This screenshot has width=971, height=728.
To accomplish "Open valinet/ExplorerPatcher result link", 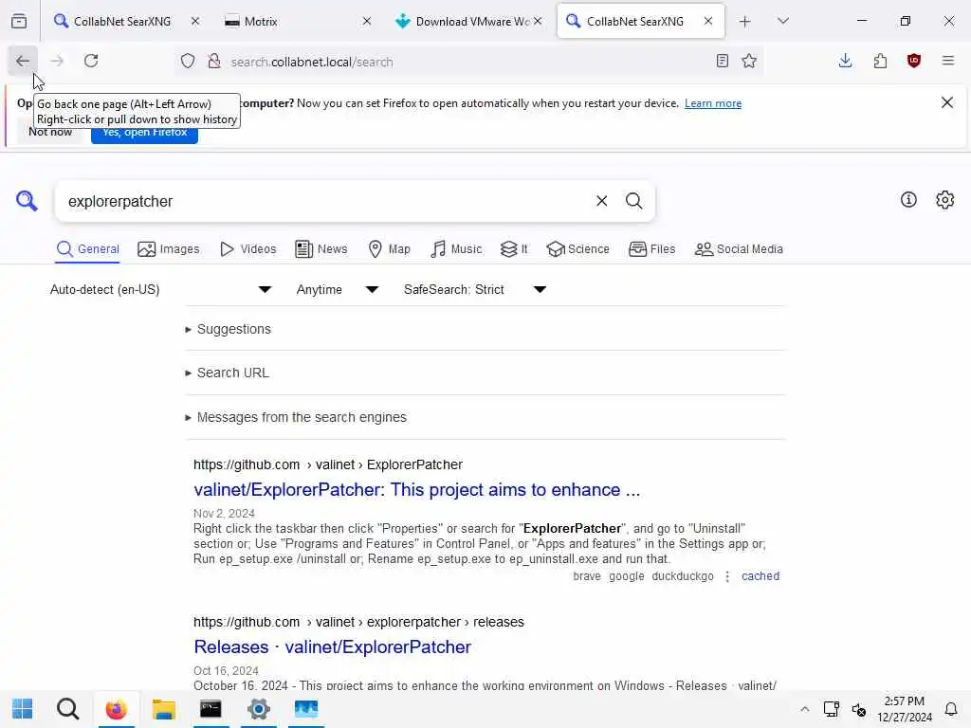I will (416, 490).
